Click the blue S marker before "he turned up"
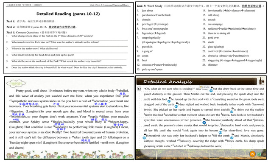The width and height of the screenshot is (271, 162). tap(169, 101)
